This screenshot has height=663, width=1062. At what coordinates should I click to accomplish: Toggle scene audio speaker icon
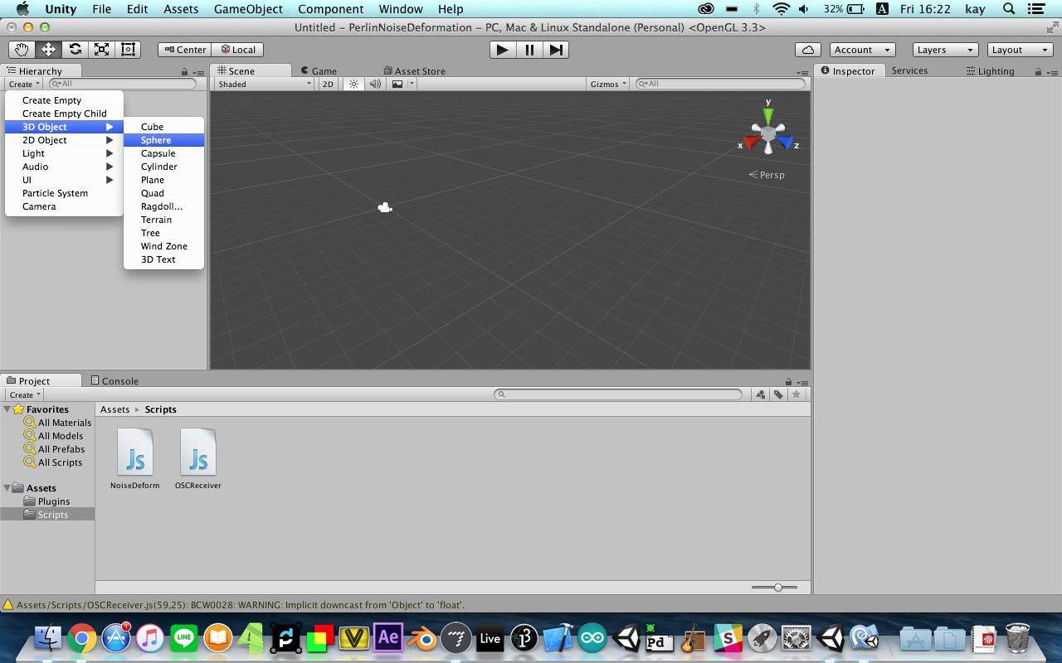[375, 85]
